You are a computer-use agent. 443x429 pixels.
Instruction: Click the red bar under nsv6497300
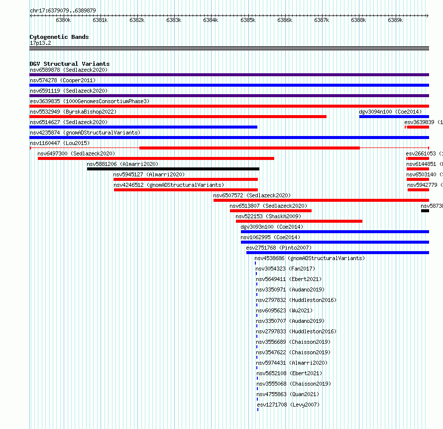tap(156, 158)
